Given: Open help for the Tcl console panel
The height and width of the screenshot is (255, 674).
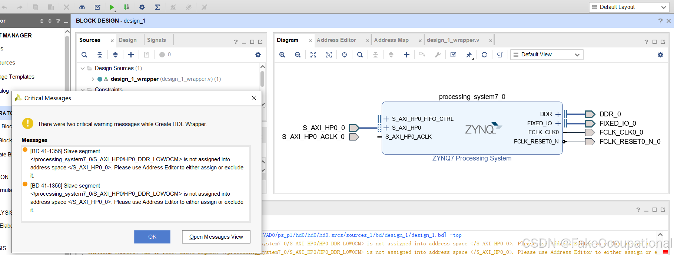Looking at the screenshot, I should (638, 210).
